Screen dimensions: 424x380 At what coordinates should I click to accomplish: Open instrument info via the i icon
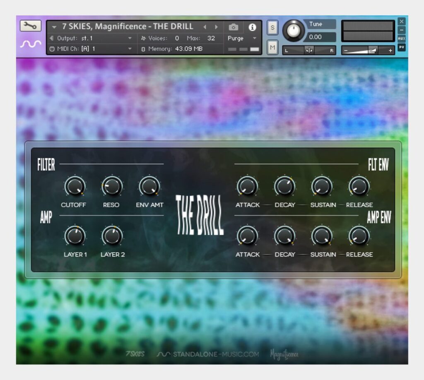coord(253,26)
